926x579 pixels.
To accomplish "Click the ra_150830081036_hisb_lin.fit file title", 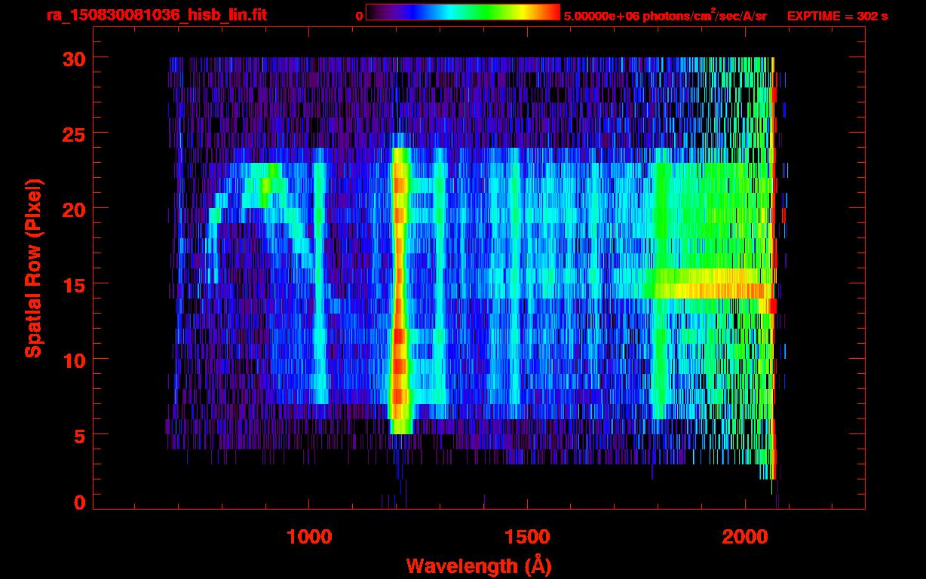I will pyautogui.click(x=155, y=15).
